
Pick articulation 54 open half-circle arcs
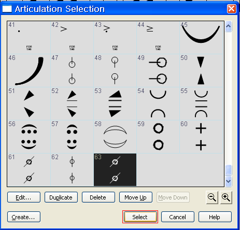pyautogui.click(x=158, y=103)
